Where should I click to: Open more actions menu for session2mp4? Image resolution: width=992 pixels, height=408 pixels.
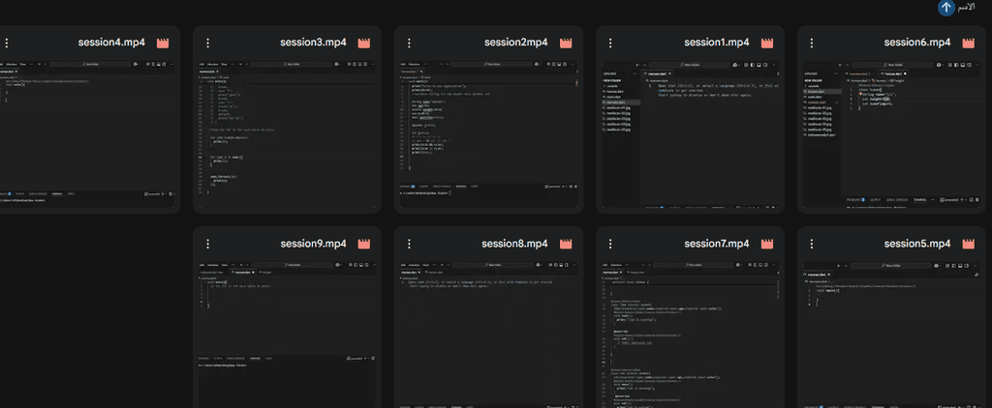click(x=409, y=43)
